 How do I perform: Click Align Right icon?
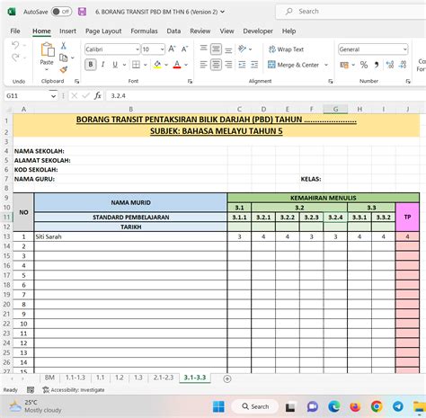[228, 65]
